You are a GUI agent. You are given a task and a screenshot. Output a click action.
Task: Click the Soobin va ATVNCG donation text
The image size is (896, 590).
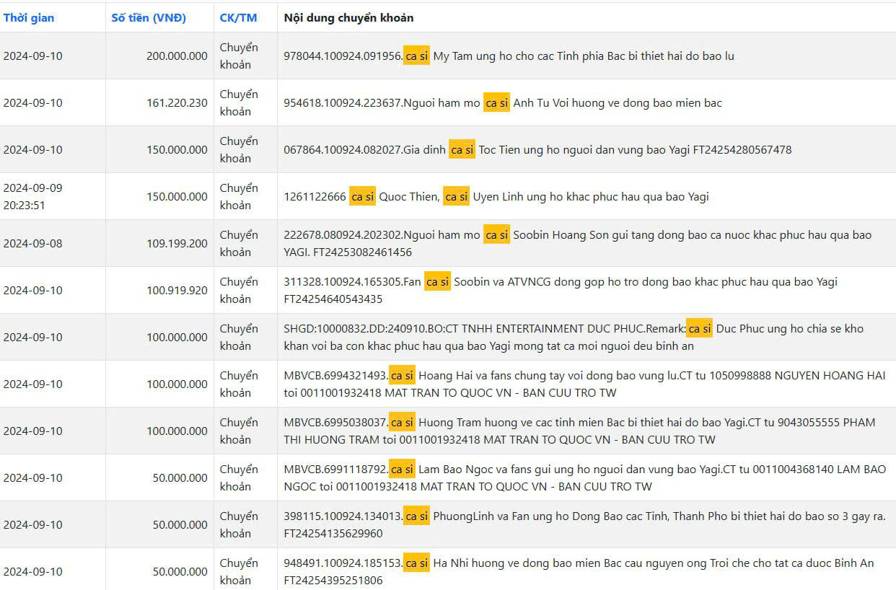pos(561,290)
